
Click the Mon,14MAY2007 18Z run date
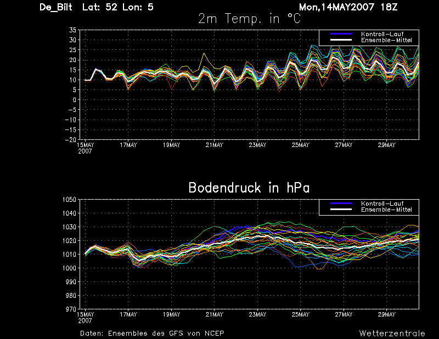point(348,7)
